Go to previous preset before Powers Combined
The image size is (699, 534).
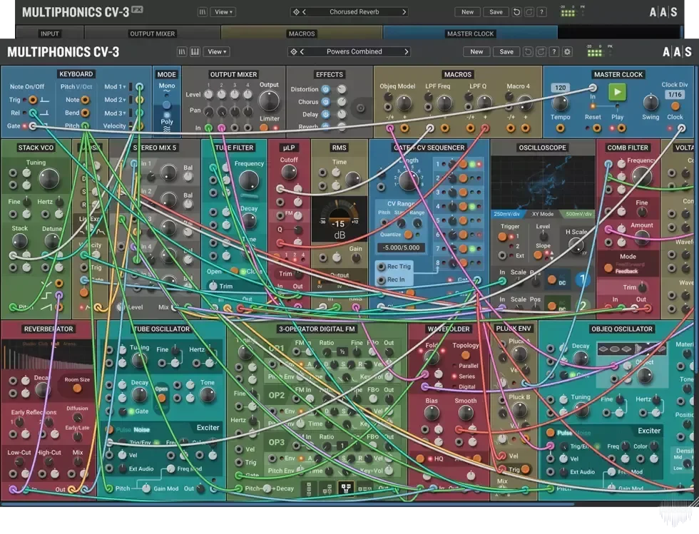pyautogui.click(x=302, y=52)
